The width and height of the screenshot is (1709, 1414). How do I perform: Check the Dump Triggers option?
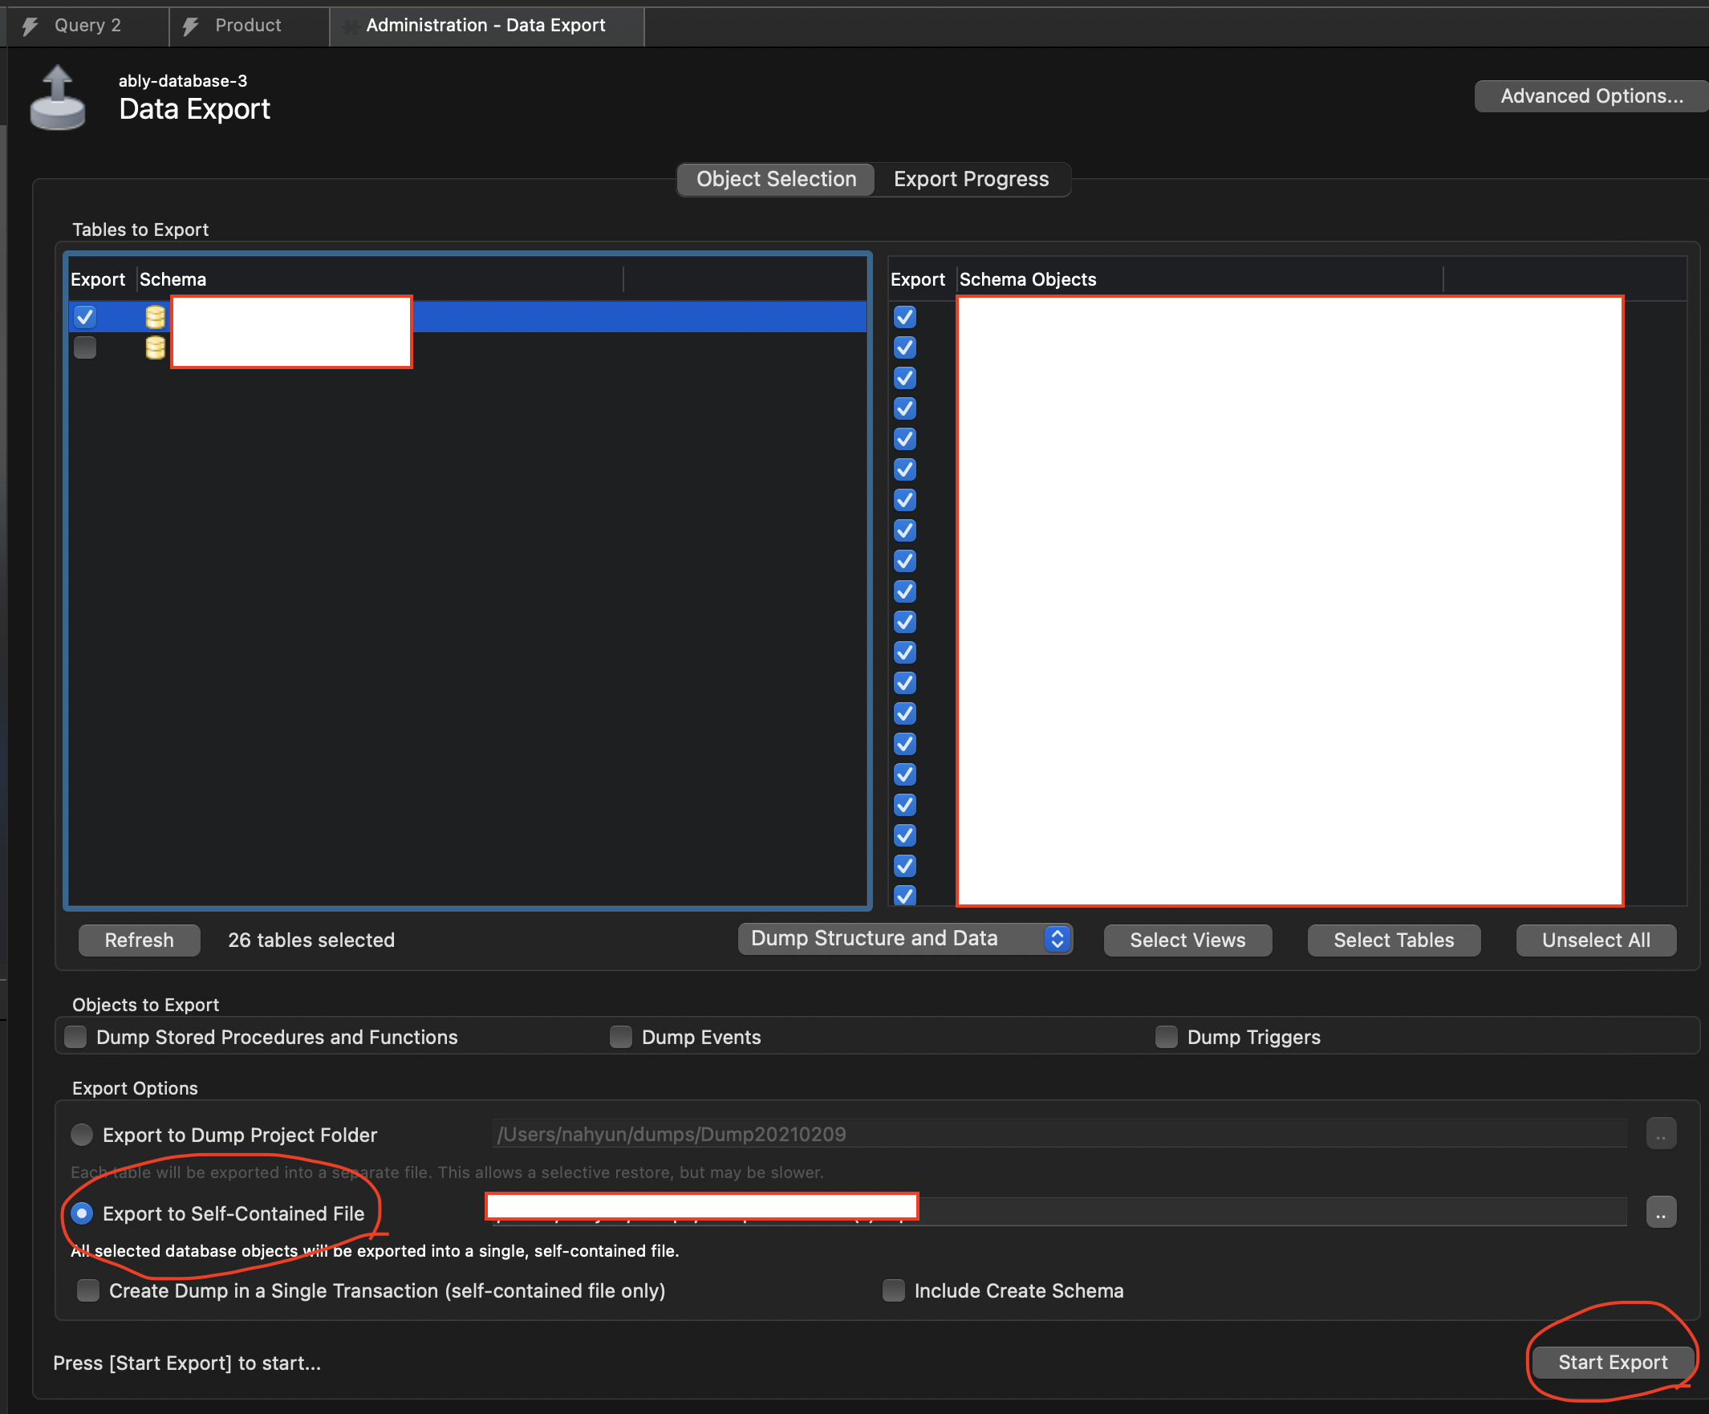(1166, 1037)
